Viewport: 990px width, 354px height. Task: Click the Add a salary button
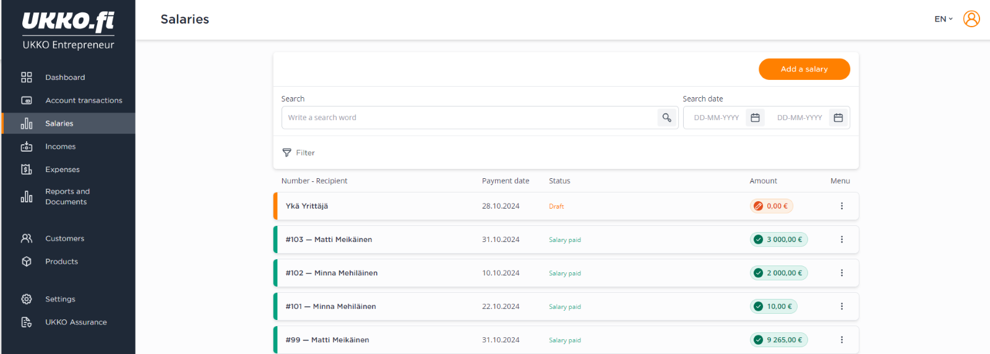804,69
